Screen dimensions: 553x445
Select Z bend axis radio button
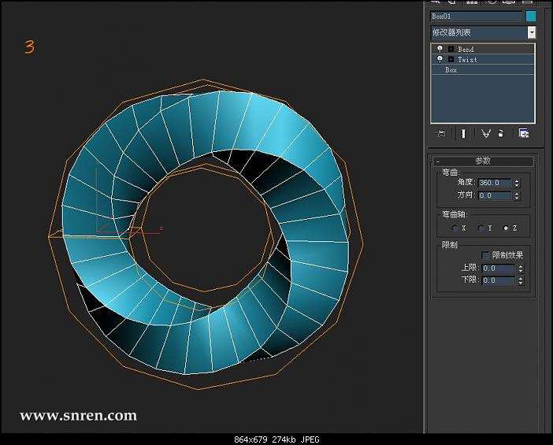[506, 228]
